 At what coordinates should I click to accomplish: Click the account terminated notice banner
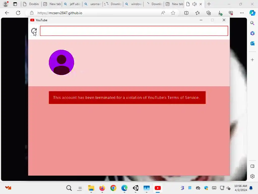pos(127,98)
